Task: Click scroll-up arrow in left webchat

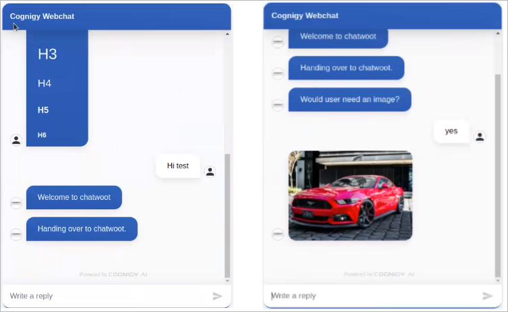Action: (227, 34)
